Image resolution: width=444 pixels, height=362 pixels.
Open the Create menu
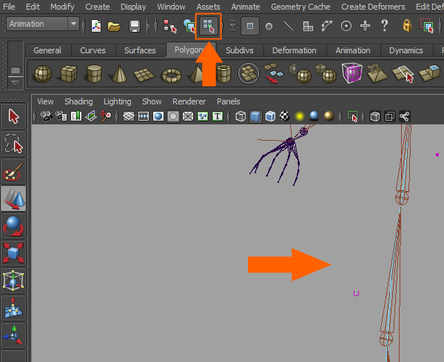[98, 7]
